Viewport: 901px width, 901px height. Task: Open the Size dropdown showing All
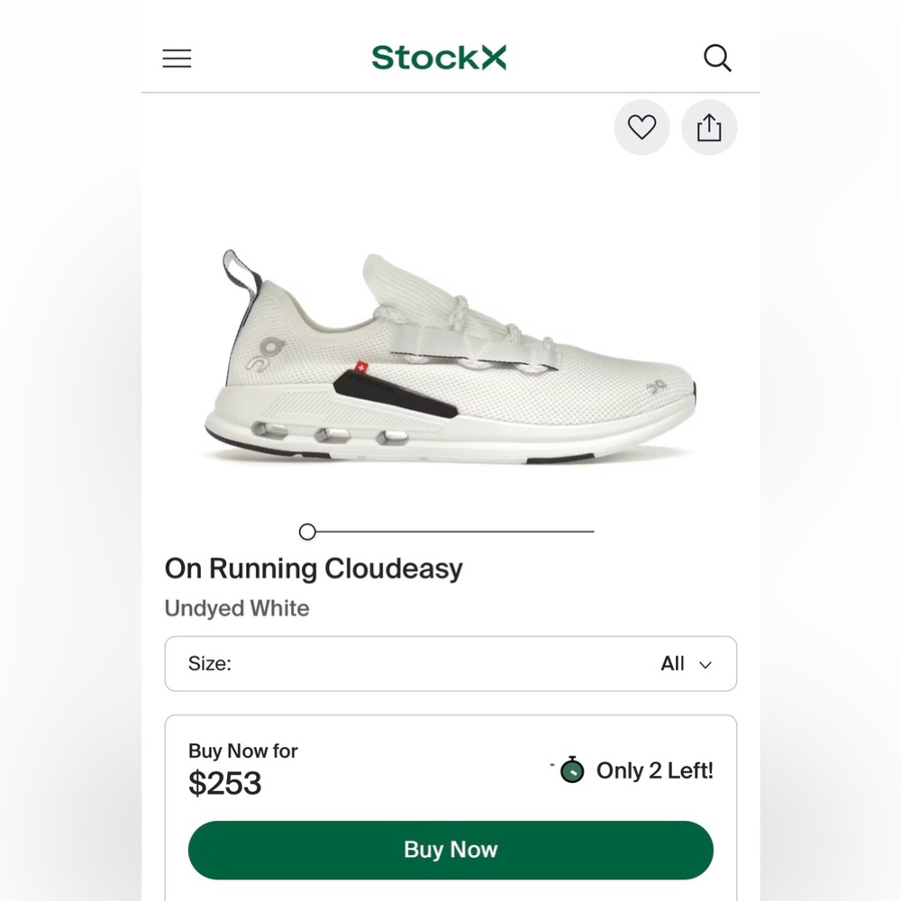click(x=450, y=664)
